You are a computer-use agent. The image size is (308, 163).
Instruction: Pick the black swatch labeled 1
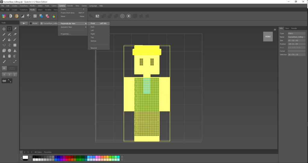[34, 157]
